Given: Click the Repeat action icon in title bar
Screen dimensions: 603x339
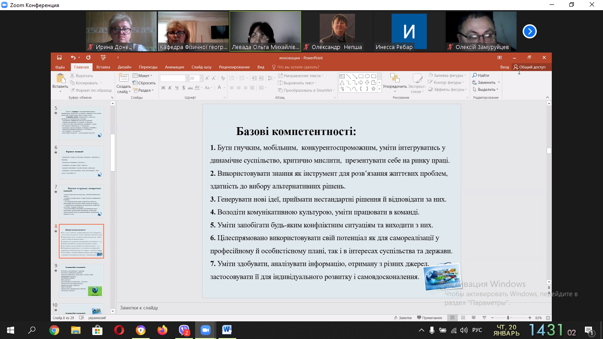Looking at the screenshot, I should 88,57.
